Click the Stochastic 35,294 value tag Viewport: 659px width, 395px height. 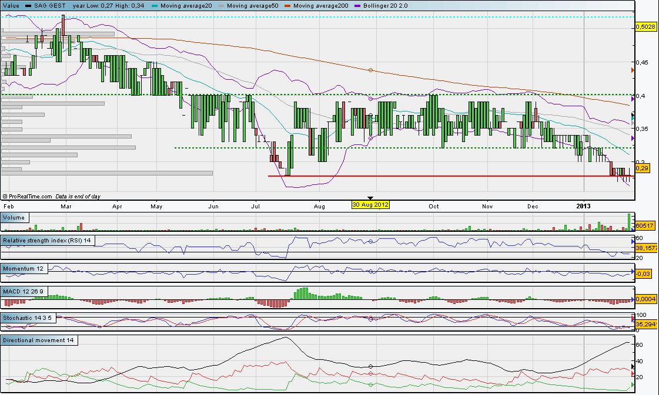(x=646, y=323)
